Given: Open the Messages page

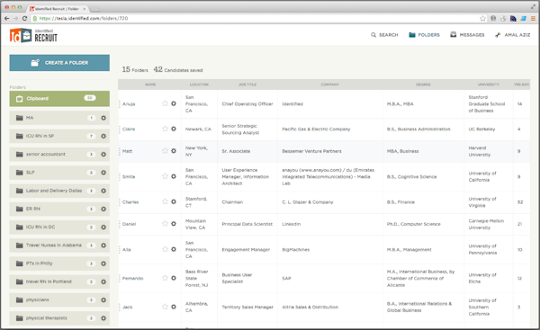Looking at the screenshot, I should coord(467,35).
